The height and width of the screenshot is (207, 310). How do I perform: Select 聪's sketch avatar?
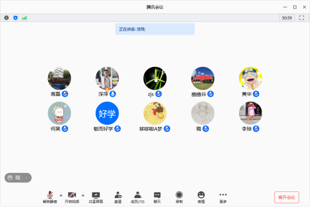203,113
